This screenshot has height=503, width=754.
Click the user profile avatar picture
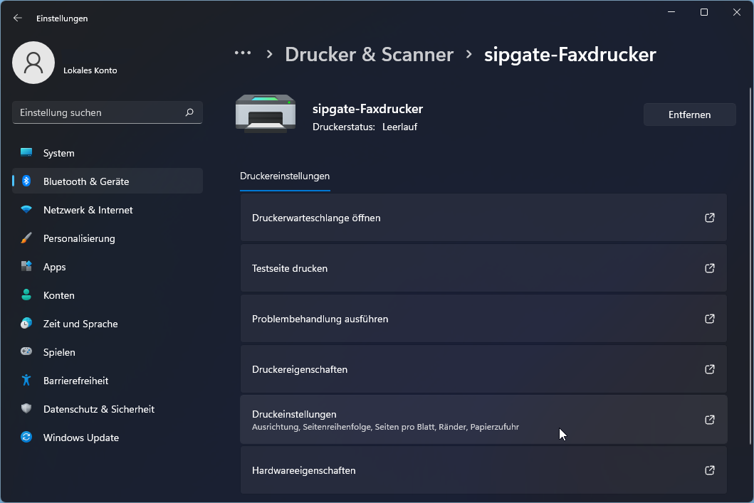33,63
